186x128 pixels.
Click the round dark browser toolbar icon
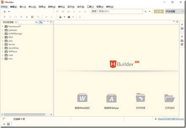(69, 17)
